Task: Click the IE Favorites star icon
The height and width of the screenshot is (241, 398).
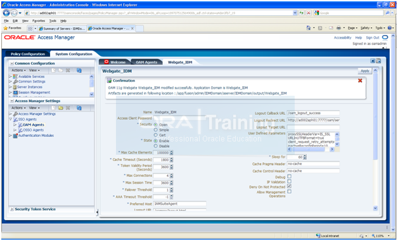Action: click(x=6, y=28)
